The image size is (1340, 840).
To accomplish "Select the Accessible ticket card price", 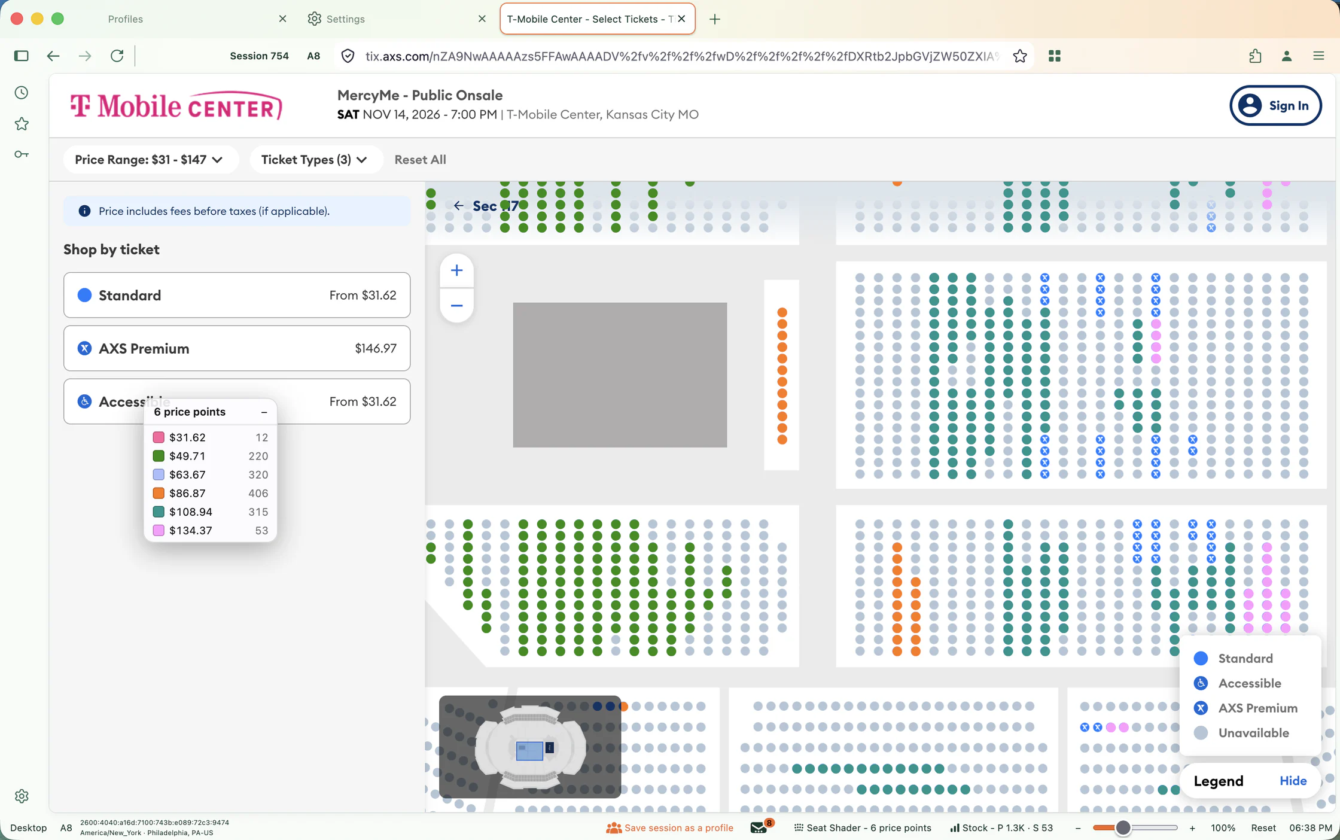I will point(363,401).
